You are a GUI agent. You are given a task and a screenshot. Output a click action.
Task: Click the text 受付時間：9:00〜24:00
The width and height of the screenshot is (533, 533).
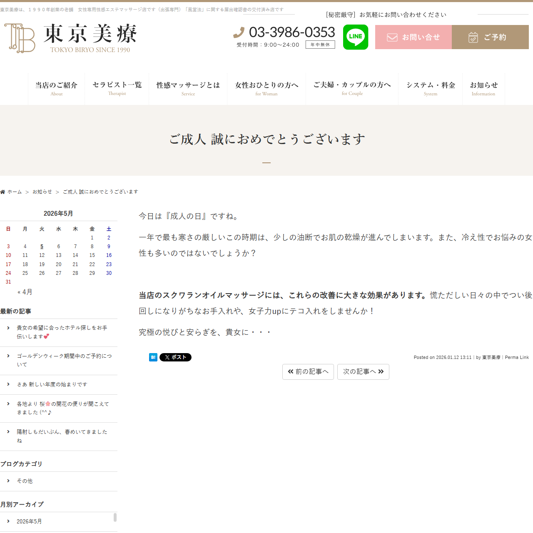pos(268,45)
